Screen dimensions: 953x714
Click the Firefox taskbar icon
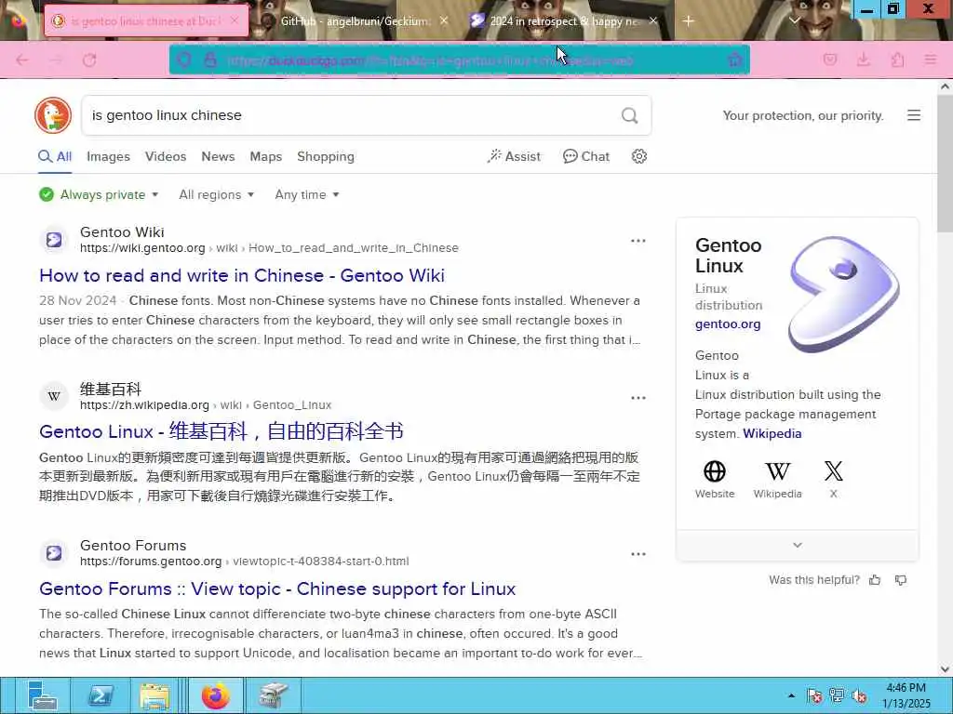click(215, 695)
